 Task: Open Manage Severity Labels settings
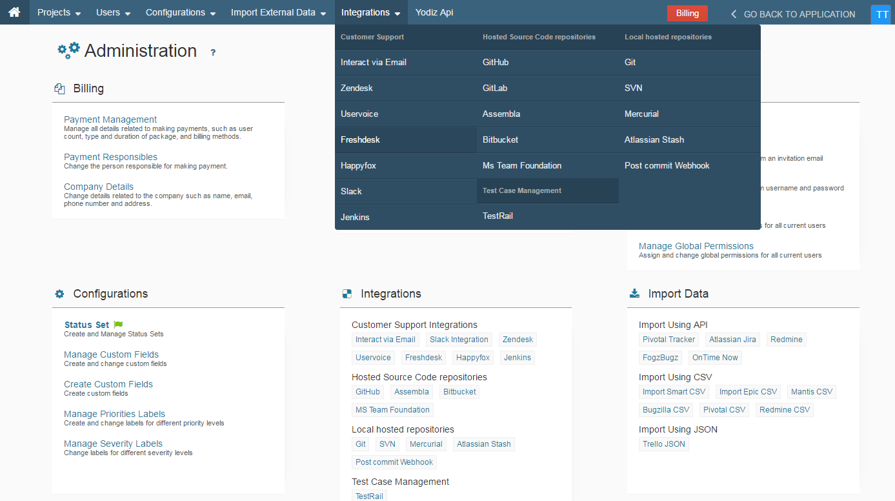[x=113, y=444]
